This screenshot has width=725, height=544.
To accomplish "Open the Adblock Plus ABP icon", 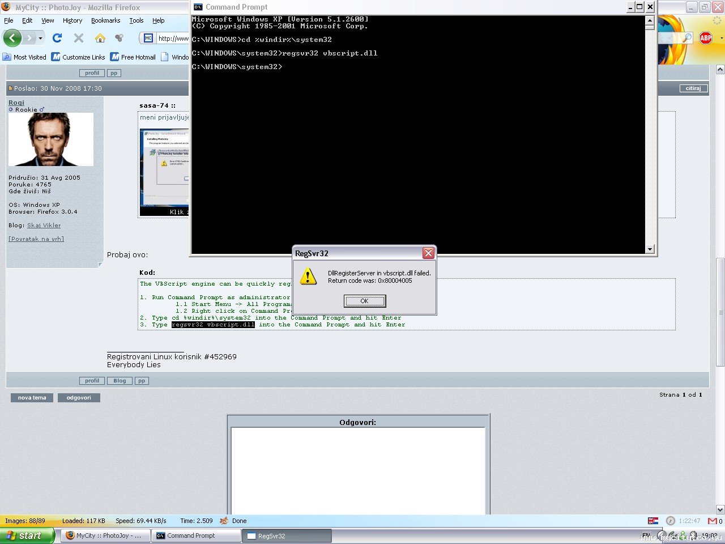I will click(706, 38).
